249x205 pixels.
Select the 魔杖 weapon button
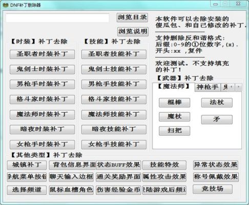click(174, 117)
